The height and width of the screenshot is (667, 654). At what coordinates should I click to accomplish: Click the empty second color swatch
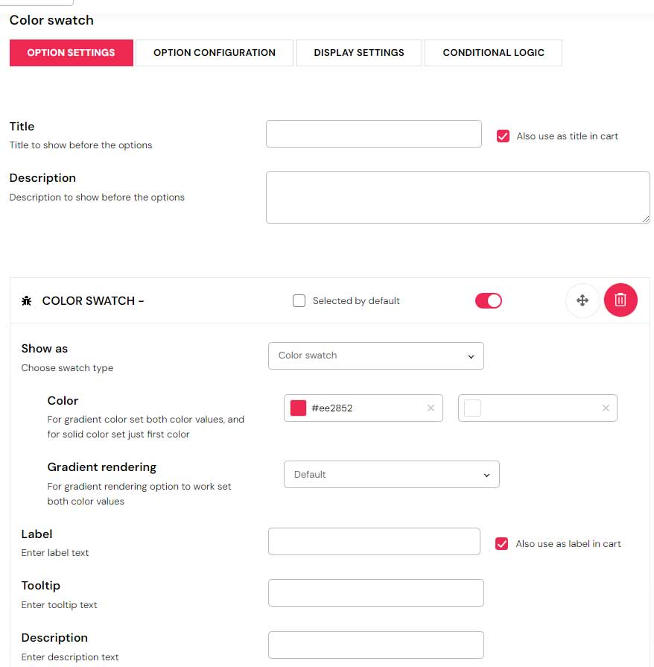point(472,408)
